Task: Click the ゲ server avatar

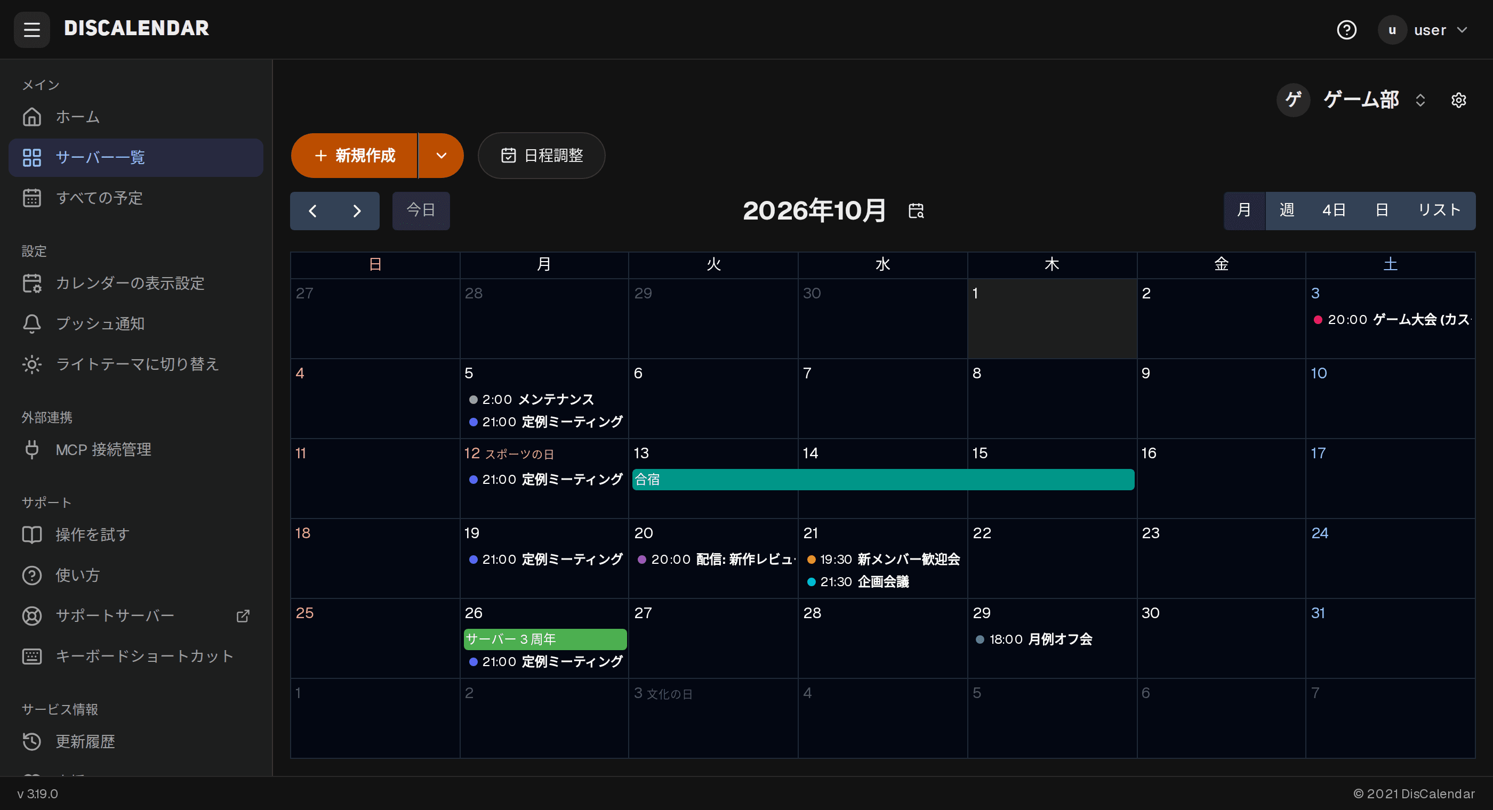Action: [1293, 100]
